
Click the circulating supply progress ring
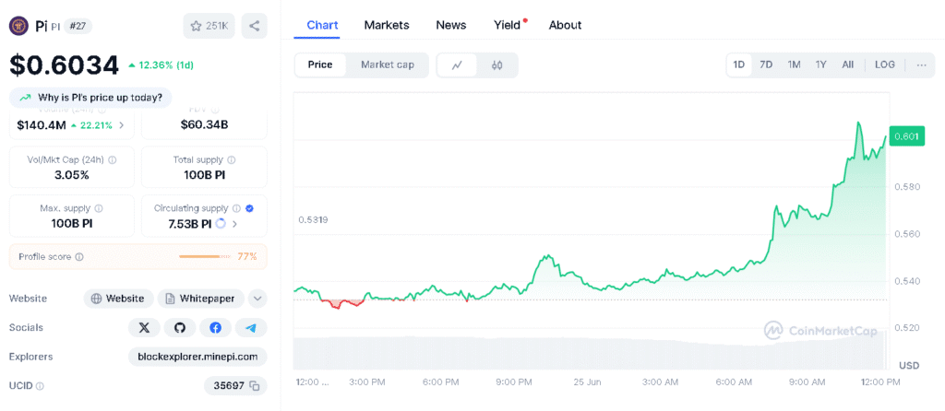[220, 224]
